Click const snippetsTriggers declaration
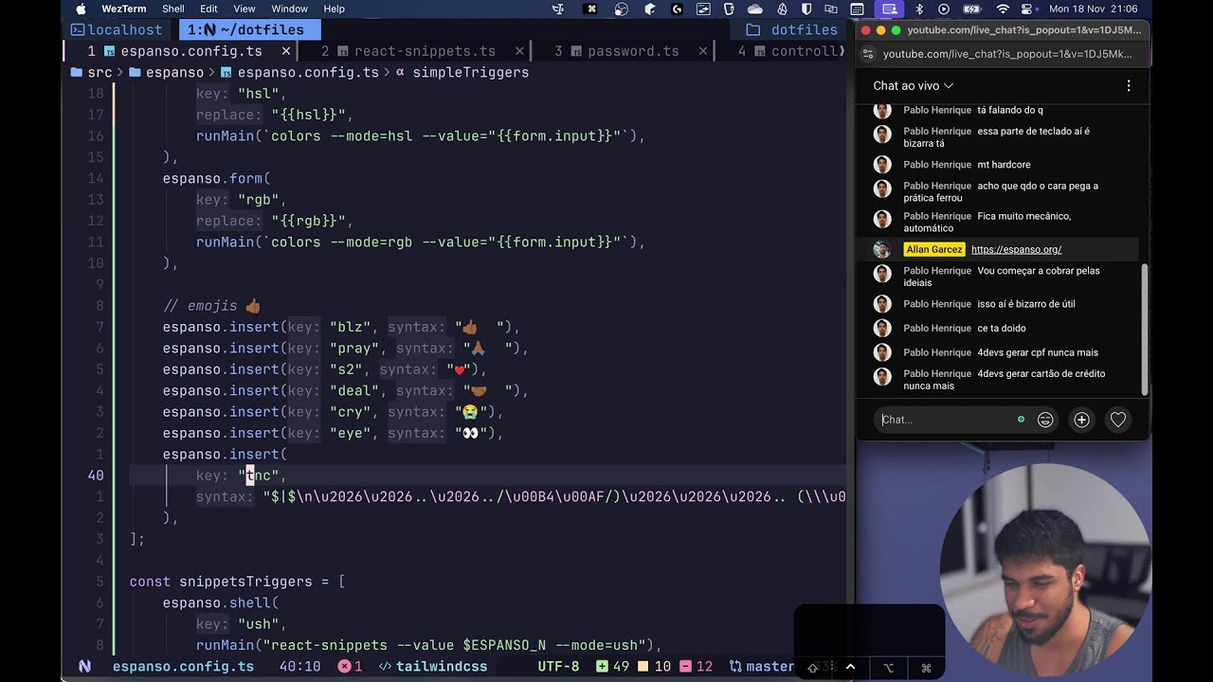The image size is (1213, 682). tap(237, 582)
